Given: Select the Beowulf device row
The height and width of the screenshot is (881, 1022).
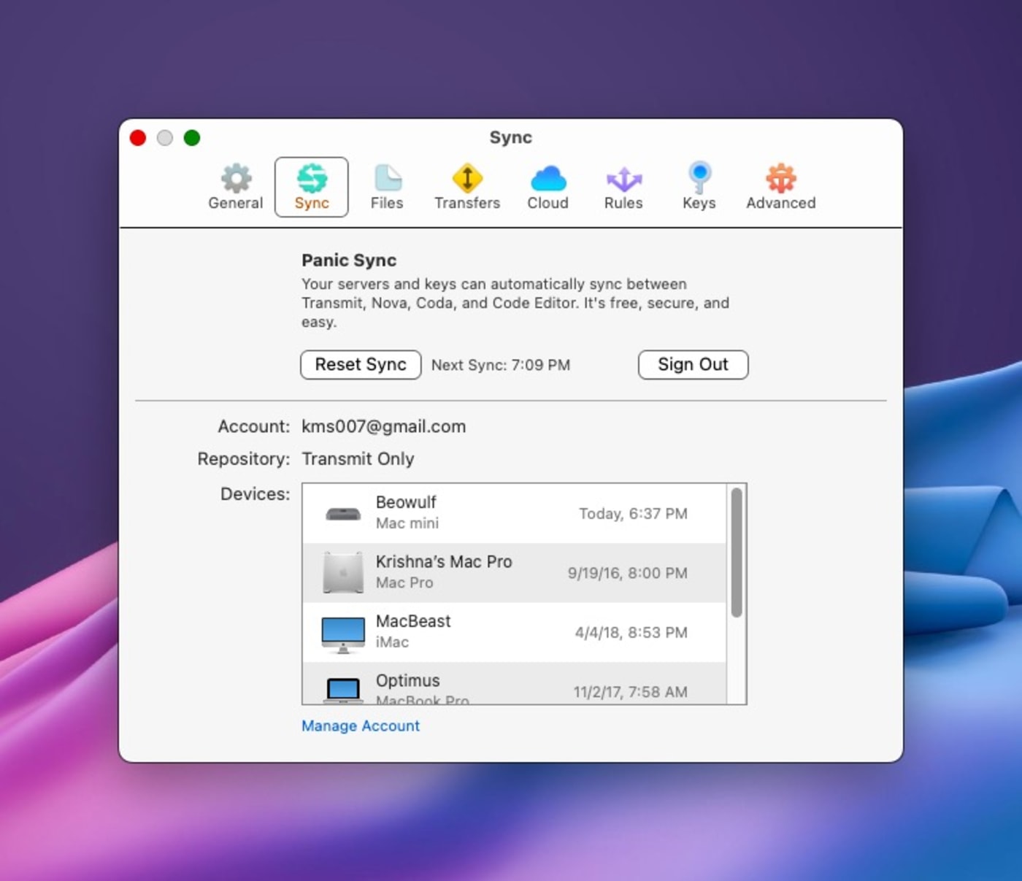Looking at the screenshot, I should point(511,512).
